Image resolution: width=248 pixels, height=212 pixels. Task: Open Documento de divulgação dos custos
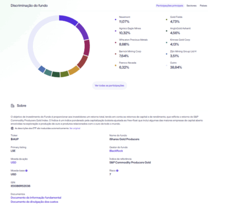(35, 202)
